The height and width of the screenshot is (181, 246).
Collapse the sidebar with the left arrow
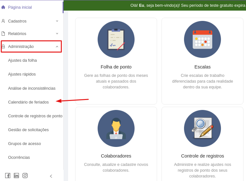pos(51,176)
